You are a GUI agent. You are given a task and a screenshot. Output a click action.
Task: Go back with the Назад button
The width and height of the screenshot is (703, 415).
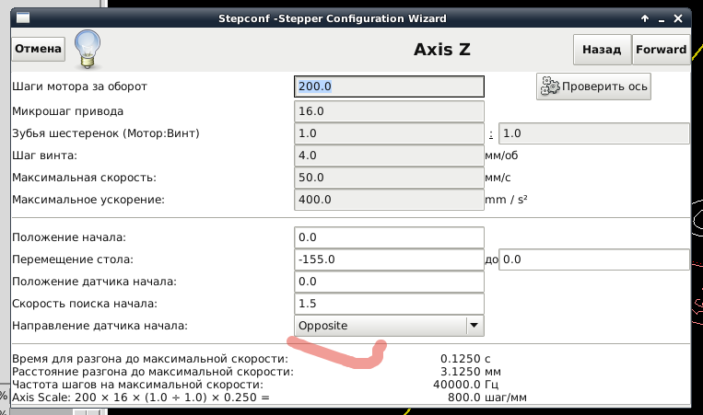(x=602, y=50)
